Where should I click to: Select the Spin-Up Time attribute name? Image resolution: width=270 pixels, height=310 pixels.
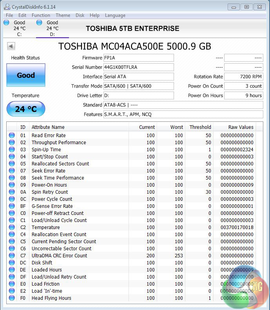(46, 150)
